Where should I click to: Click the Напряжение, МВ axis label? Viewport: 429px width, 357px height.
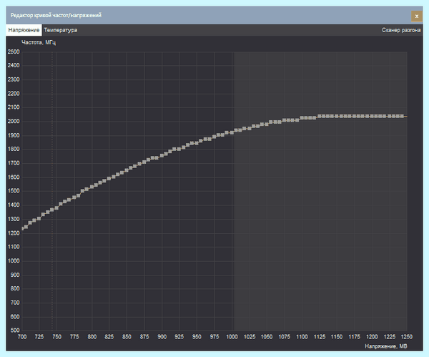coord(386,346)
